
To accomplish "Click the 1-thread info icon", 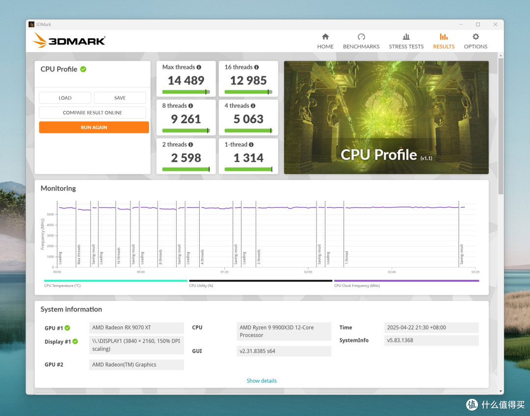I will point(251,145).
